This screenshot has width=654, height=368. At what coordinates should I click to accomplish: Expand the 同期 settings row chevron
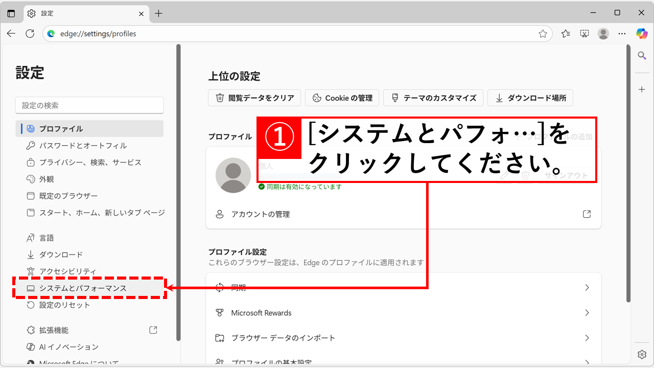coord(587,288)
